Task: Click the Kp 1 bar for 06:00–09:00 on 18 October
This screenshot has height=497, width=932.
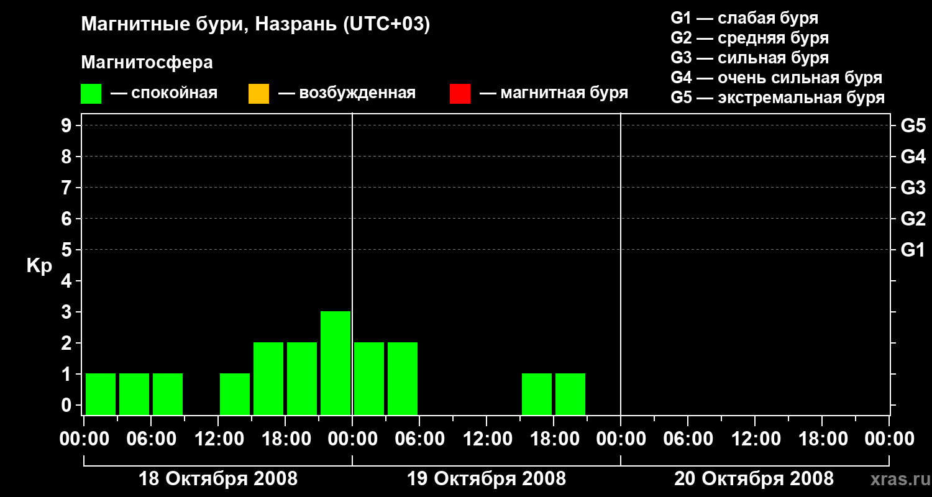Action: click(168, 394)
